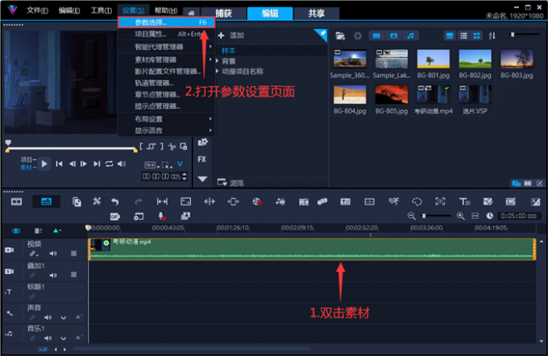Open the 文件 menu
The width and height of the screenshot is (548, 356).
coord(37,10)
